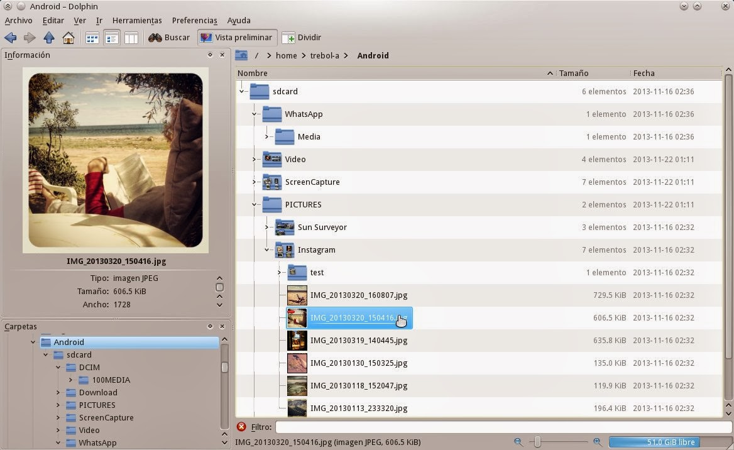Image resolution: width=734 pixels, height=450 pixels.
Task: Go back with the blue left arrow
Action: coord(10,38)
